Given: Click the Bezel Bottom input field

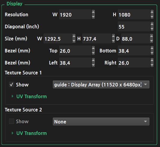Looking at the screenshot, I should pos(134,51).
